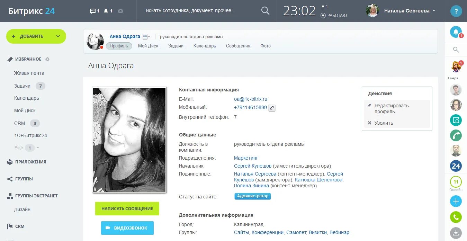Expand the ДОБАВИТЬ button dropdown arrow
The image size is (467, 241).
point(58,36)
